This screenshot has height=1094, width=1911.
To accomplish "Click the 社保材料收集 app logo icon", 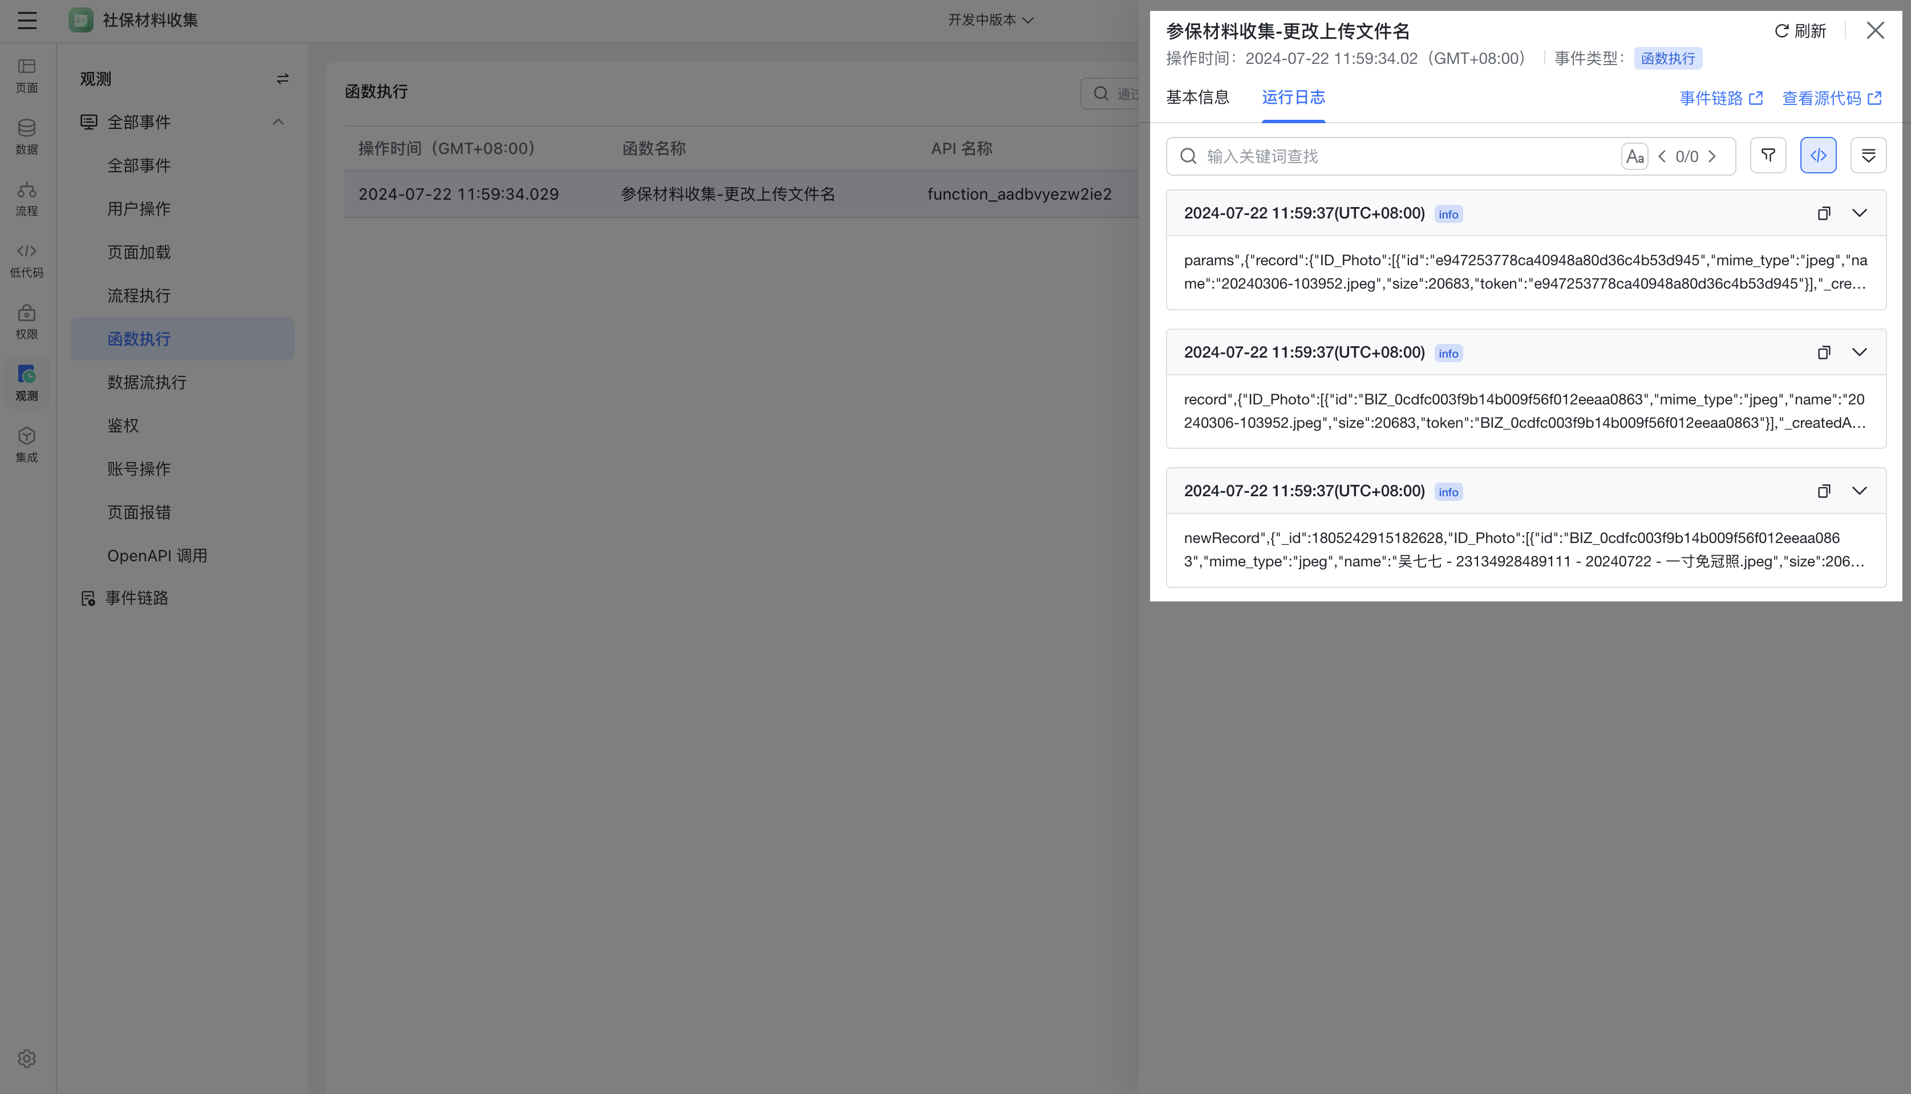I will 81,21.
